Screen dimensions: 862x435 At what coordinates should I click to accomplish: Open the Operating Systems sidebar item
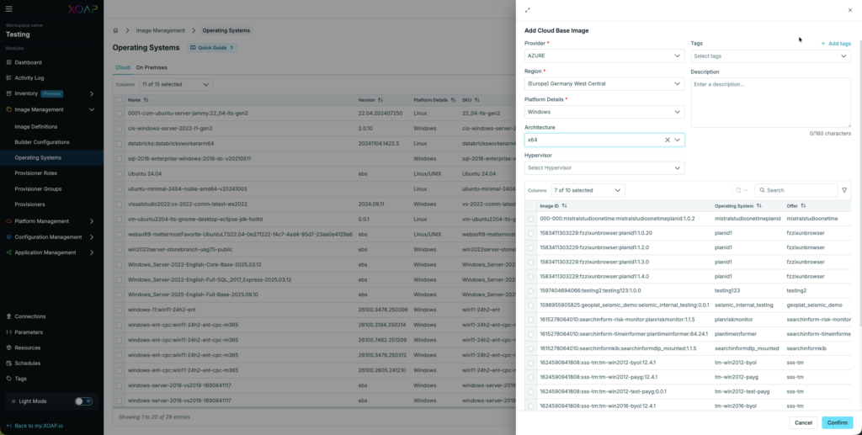38,157
